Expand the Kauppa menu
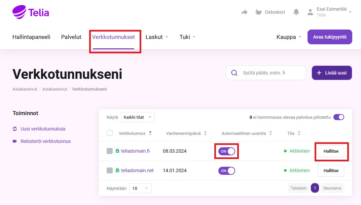The height and width of the screenshot is (205, 361). (x=289, y=37)
